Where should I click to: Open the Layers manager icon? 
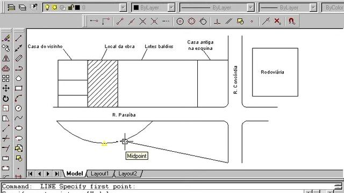(x=23, y=8)
